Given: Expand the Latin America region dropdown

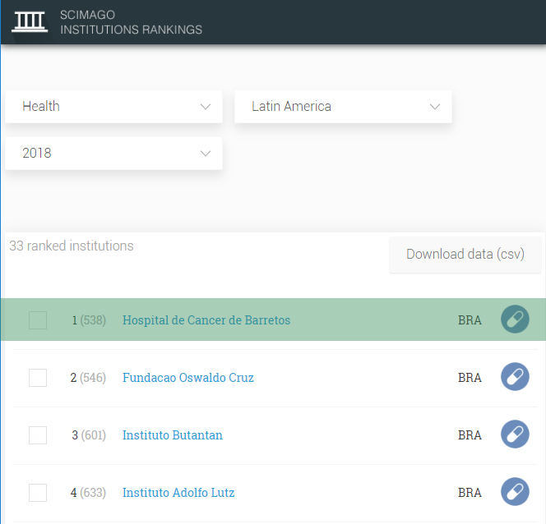Looking at the screenshot, I should 343,107.
